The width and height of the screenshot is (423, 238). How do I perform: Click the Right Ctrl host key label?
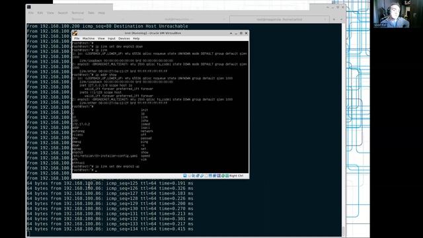click(x=237, y=176)
